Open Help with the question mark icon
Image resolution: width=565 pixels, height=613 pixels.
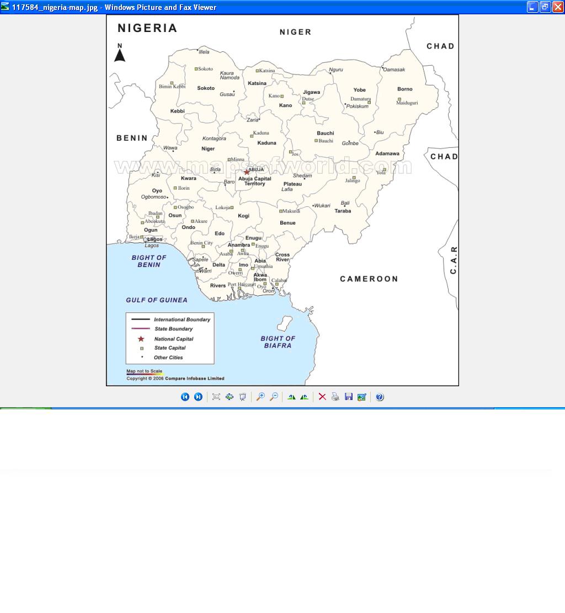(380, 397)
